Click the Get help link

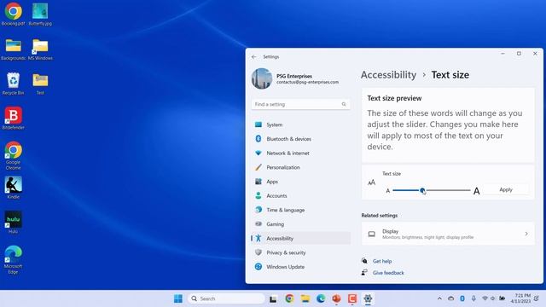(x=382, y=261)
